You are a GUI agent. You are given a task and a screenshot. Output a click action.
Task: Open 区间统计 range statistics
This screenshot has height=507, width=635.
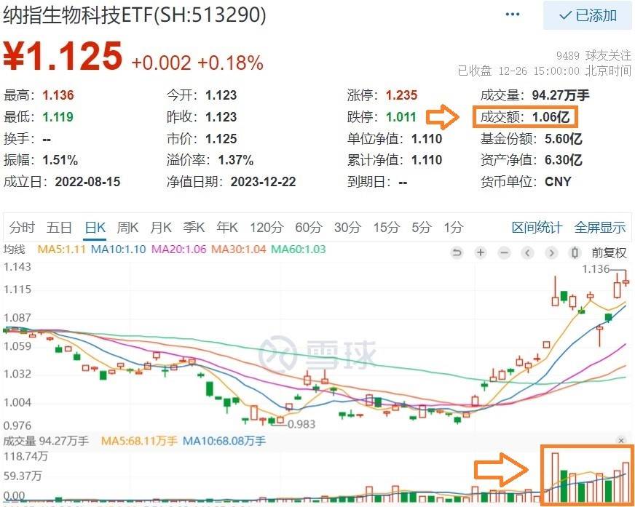pos(537,228)
